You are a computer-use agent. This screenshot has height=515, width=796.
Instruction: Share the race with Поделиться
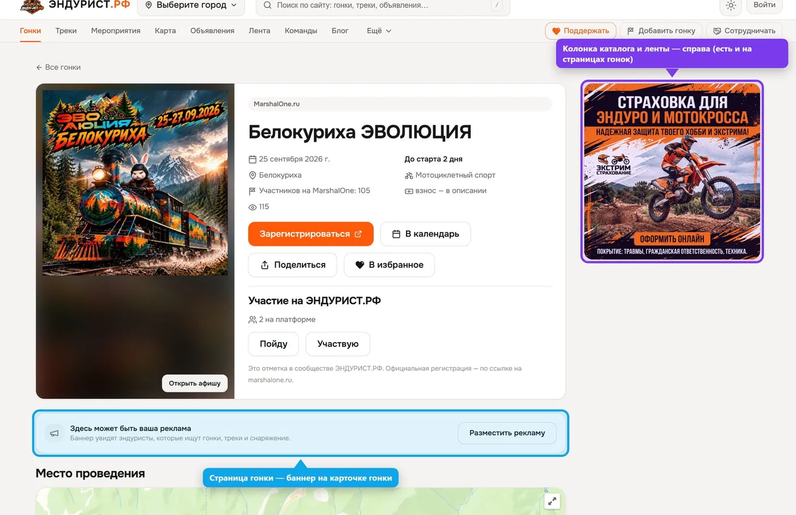293,265
